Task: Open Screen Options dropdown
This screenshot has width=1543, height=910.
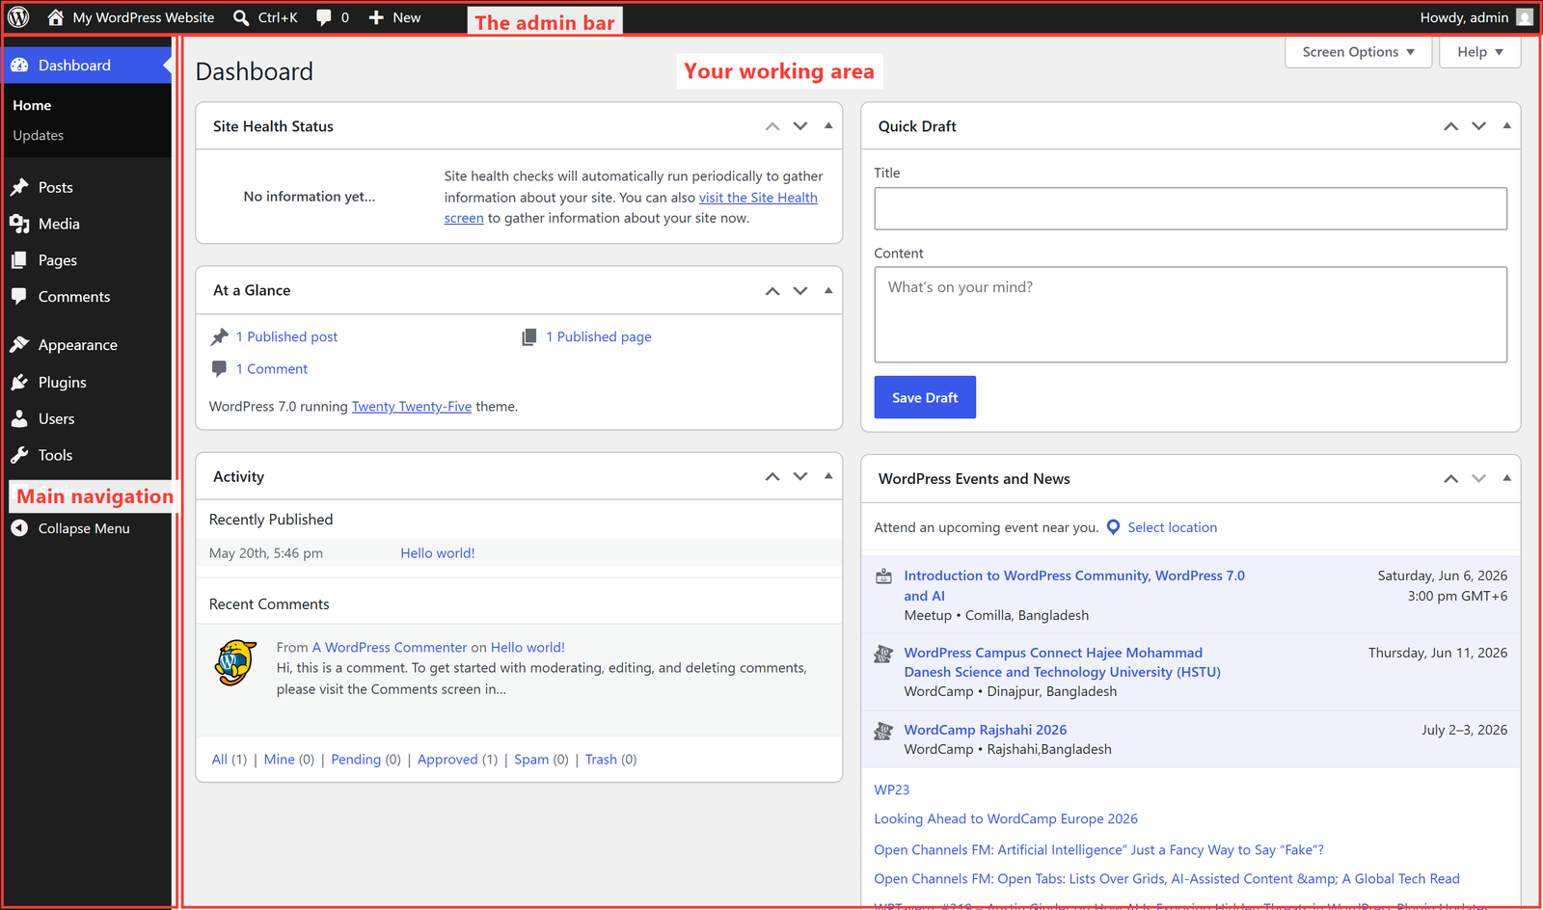Action: (x=1358, y=52)
